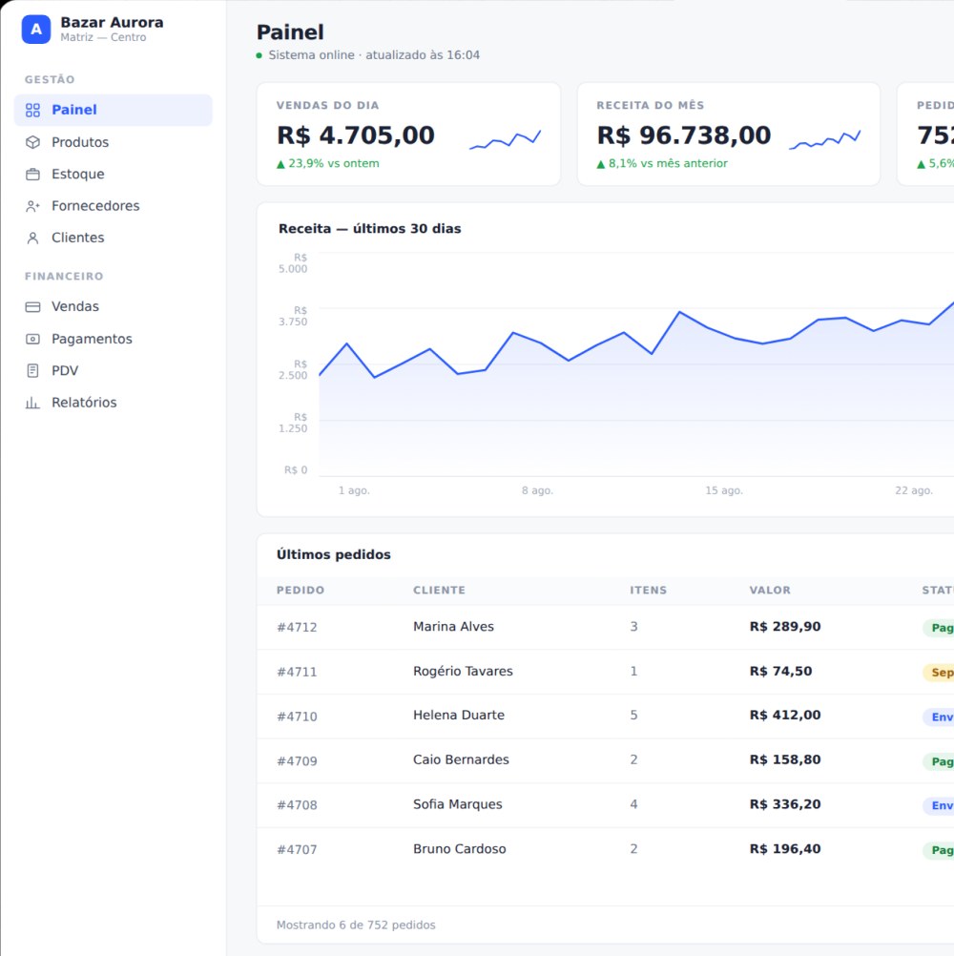Click the status badge for Marina Alves

(x=939, y=628)
